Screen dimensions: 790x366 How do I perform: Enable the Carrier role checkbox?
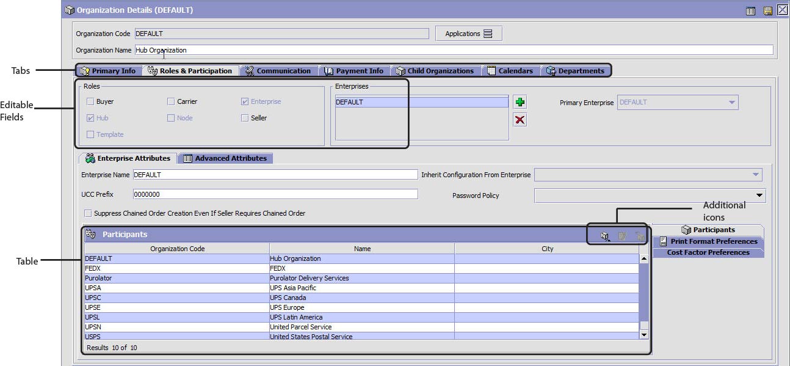click(x=171, y=101)
